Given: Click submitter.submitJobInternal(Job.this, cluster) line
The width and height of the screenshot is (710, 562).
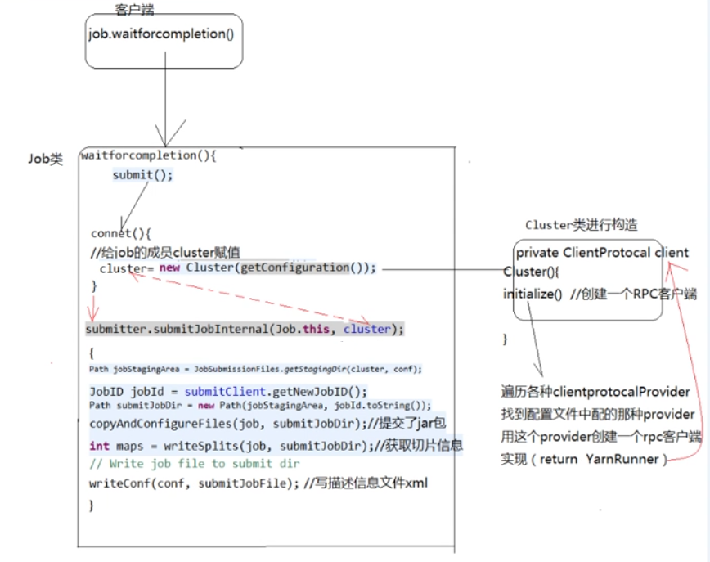Looking at the screenshot, I should point(245,329).
